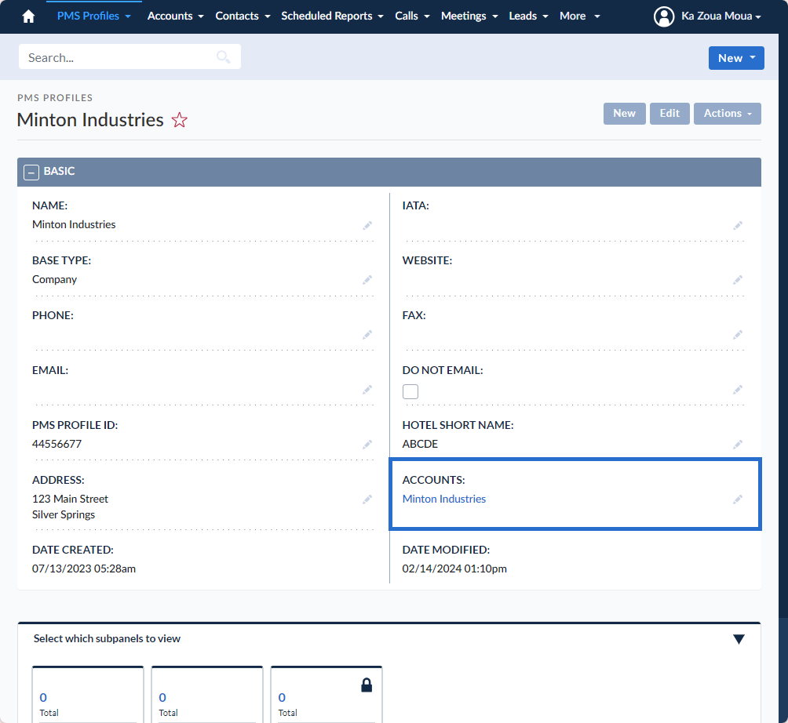Open the blue New dropdown button
Image resolution: width=788 pixels, height=723 pixels.
(x=736, y=58)
